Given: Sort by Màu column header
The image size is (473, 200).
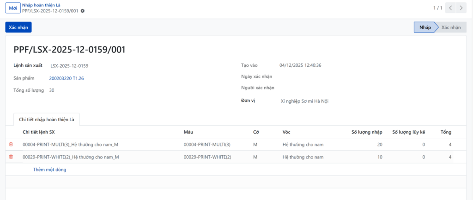Looking at the screenshot, I should [x=188, y=132].
